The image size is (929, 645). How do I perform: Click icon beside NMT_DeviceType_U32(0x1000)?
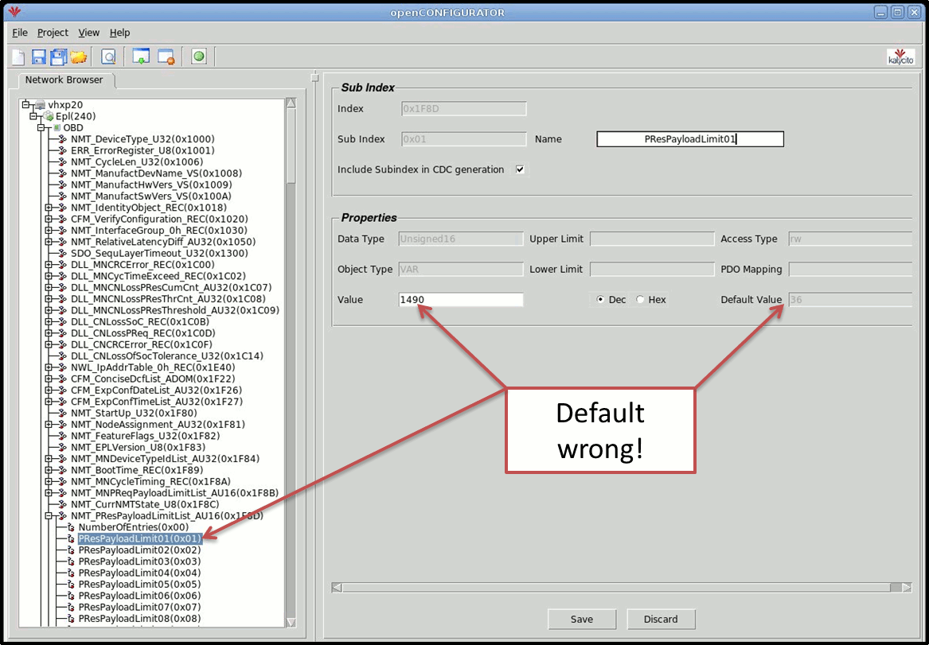click(63, 139)
